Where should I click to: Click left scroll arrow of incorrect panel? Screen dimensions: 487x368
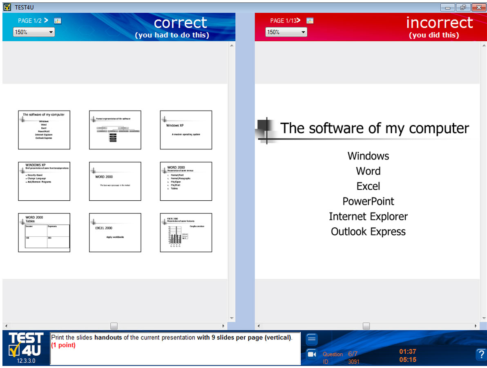coord(258,326)
